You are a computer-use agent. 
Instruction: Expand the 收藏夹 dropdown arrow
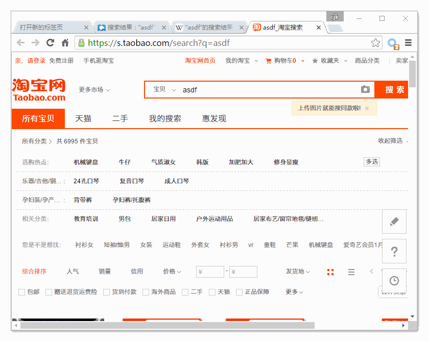[346, 61]
